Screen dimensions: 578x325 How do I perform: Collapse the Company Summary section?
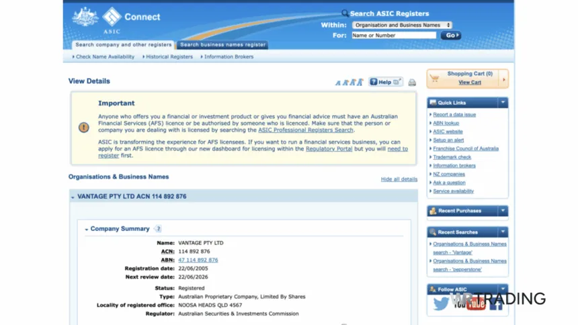coord(87,229)
